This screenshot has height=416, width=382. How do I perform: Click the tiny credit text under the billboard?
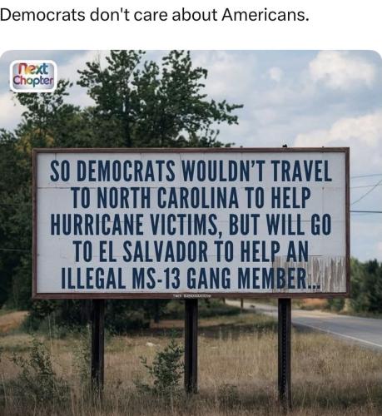(192, 296)
